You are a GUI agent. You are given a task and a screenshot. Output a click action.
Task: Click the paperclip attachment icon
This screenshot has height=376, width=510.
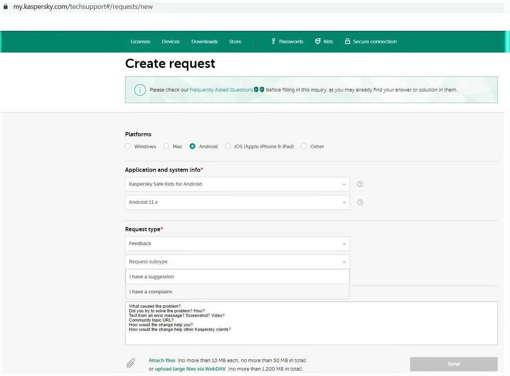(131, 363)
